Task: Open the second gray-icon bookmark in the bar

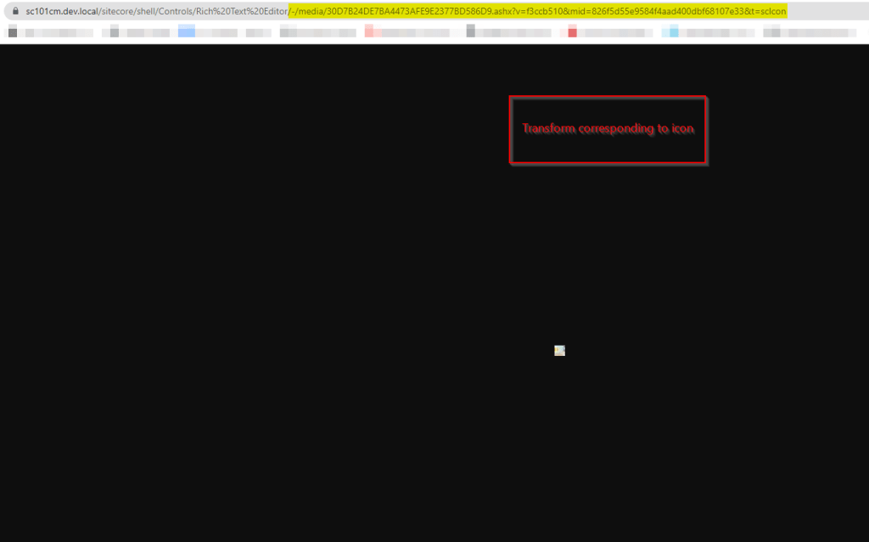Action: pos(115,32)
